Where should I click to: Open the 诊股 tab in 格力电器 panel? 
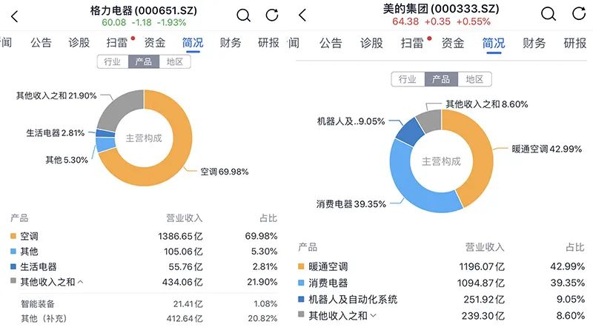tap(79, 43)
